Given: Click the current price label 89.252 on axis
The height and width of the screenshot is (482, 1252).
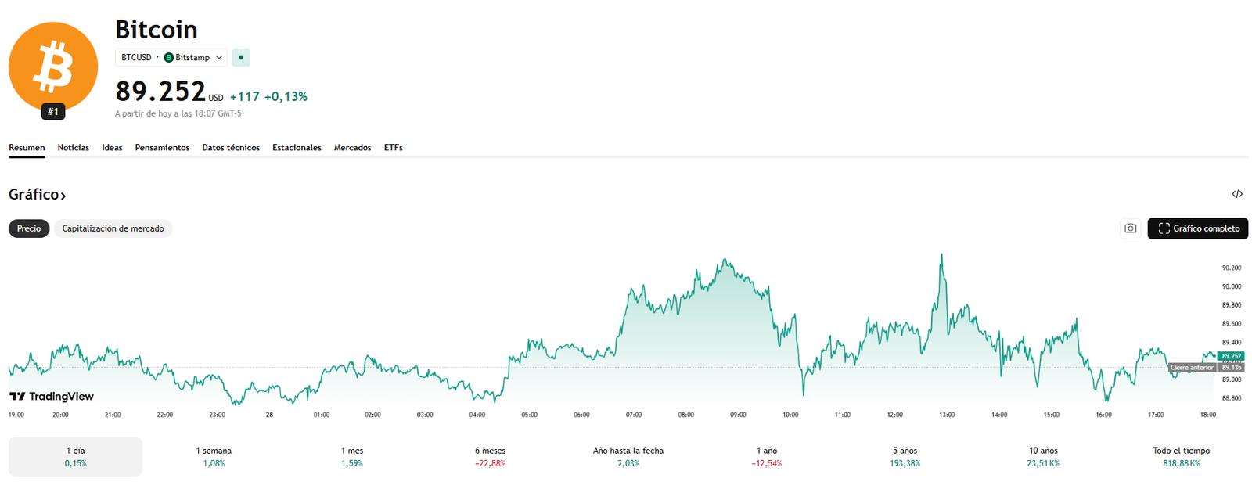Looking at the screenshot, I should click(x=1231, y=356).
